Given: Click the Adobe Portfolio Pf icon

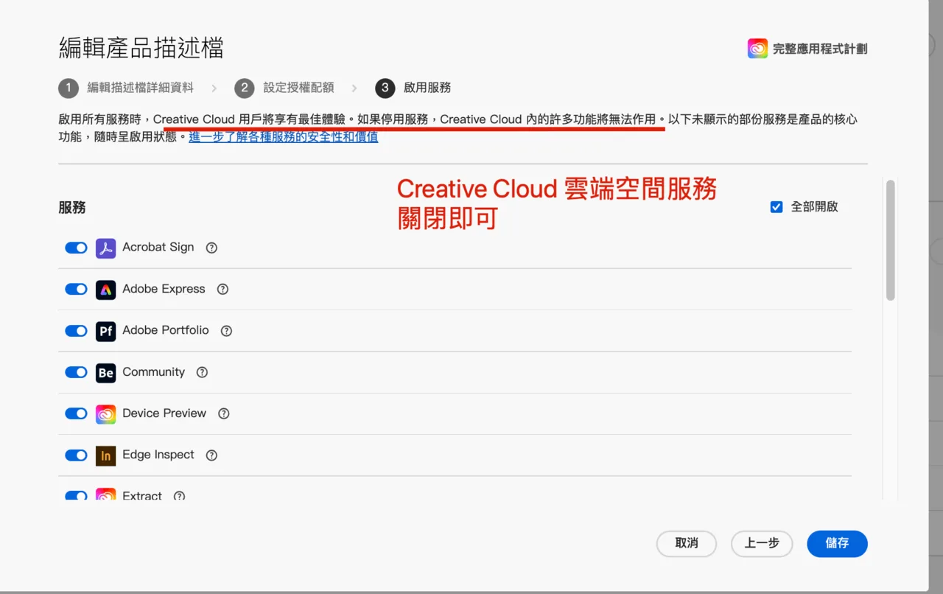Looking at the screenshot, I should [105, 331].
